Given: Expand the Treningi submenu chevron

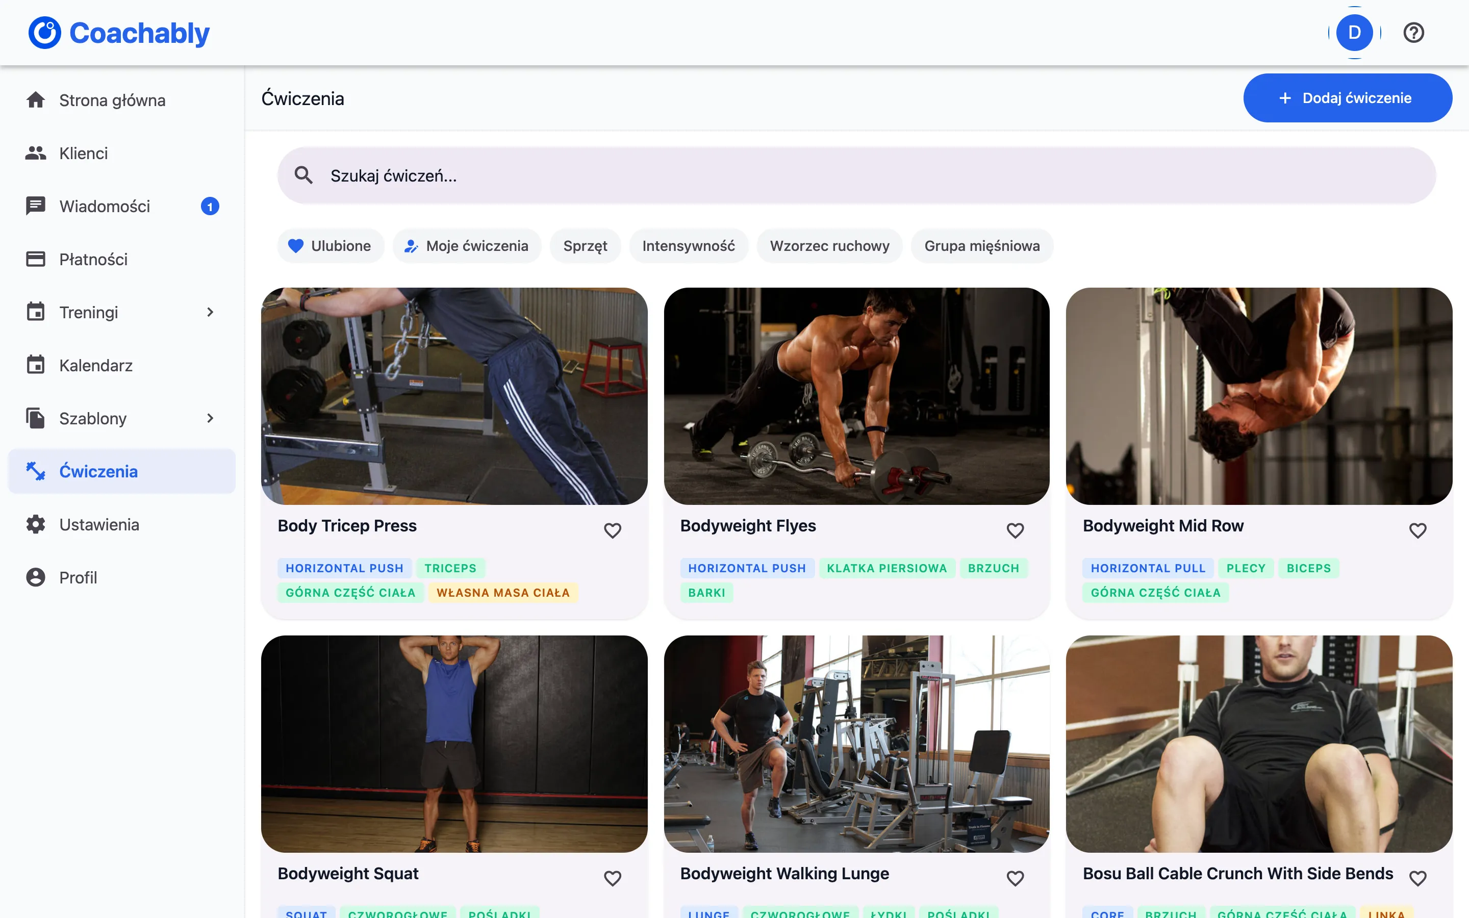Looking at the screenshot, I should click(x=210, y=312).
